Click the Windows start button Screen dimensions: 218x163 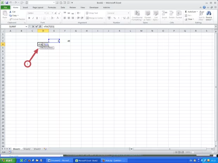click(8, 161)
